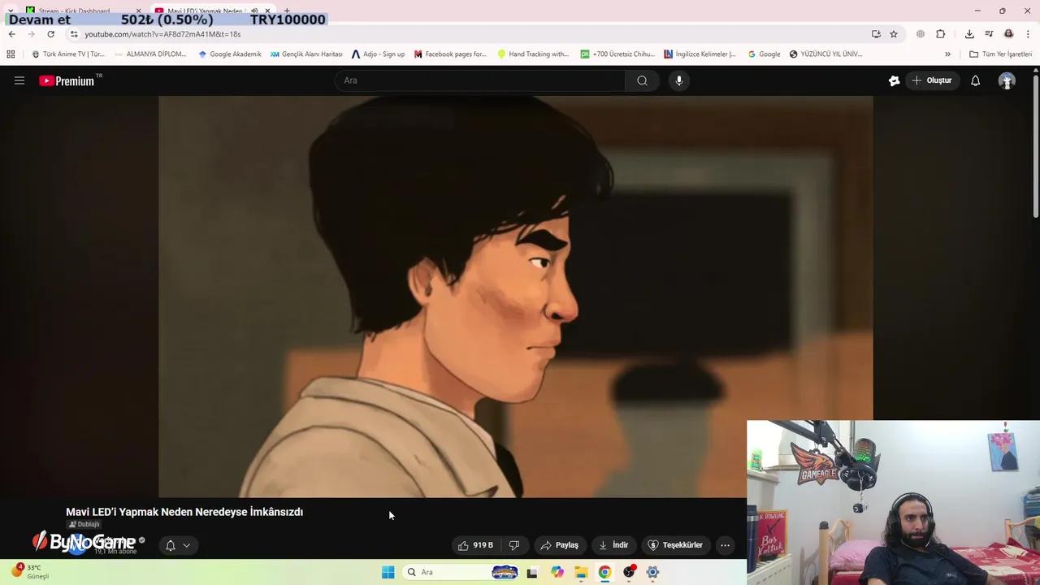Close the Kick Dashboard tab
The height and width of the screenshot is (585, 1040).
pyautogui.click(x=138, y=11)
